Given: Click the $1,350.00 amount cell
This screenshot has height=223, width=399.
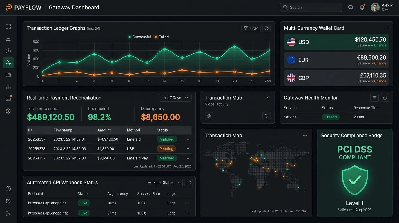Looking at the screenshot, I should [106, 149].
